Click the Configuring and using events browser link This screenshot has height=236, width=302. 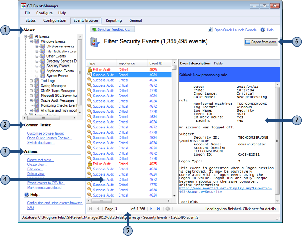point(55,203)
